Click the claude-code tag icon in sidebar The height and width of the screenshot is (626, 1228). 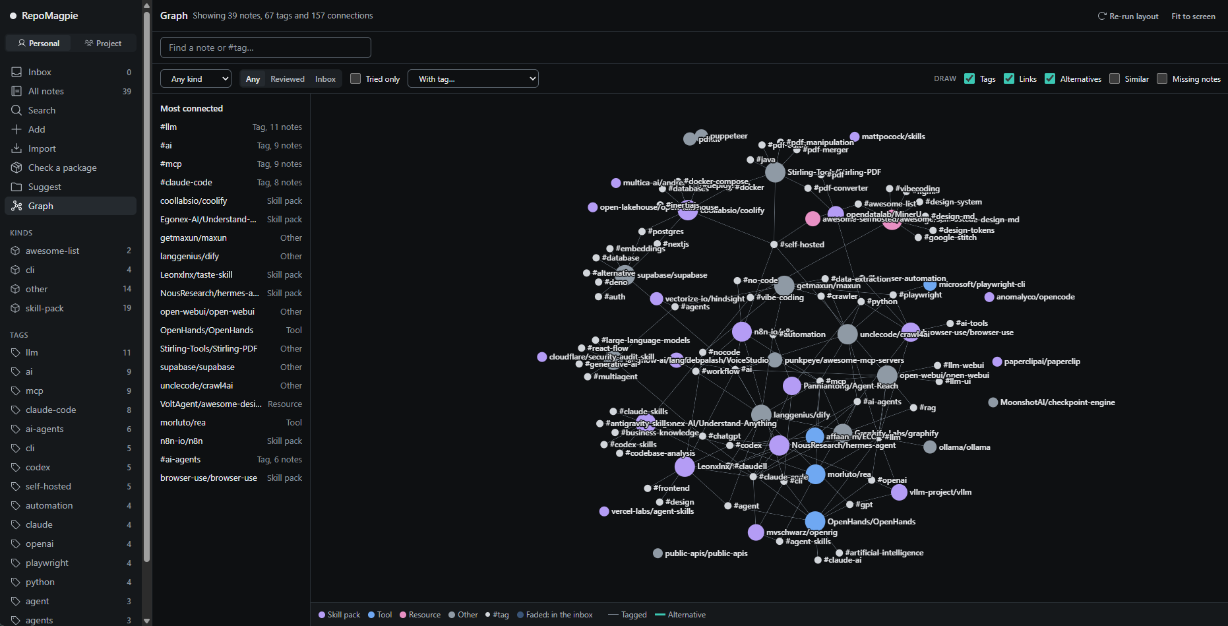[15, 410]
